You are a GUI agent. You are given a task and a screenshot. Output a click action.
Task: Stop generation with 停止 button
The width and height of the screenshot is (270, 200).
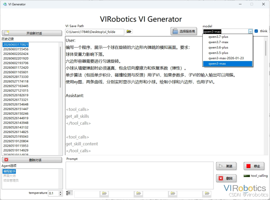(254, 166)
